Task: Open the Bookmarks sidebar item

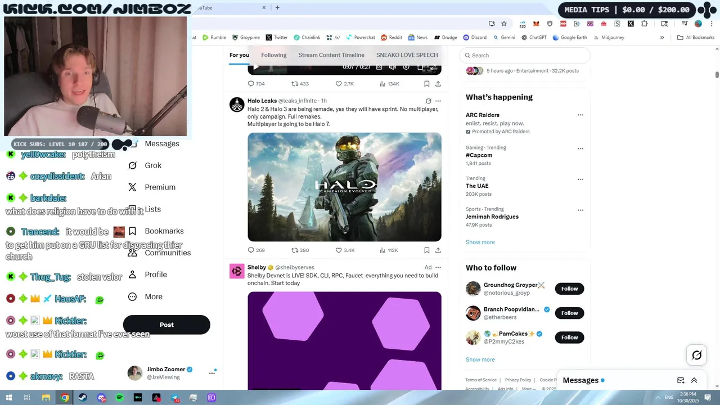Action: pos(155,231)
